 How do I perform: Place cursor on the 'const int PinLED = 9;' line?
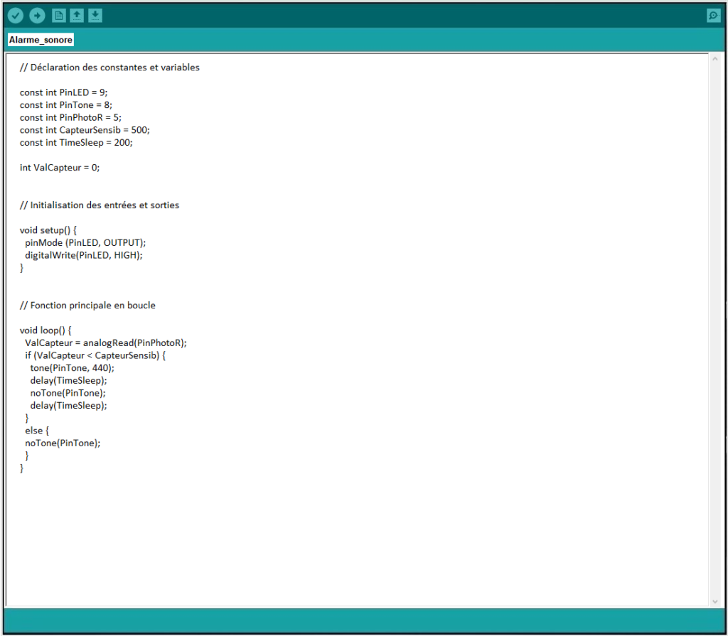point(63,92)
